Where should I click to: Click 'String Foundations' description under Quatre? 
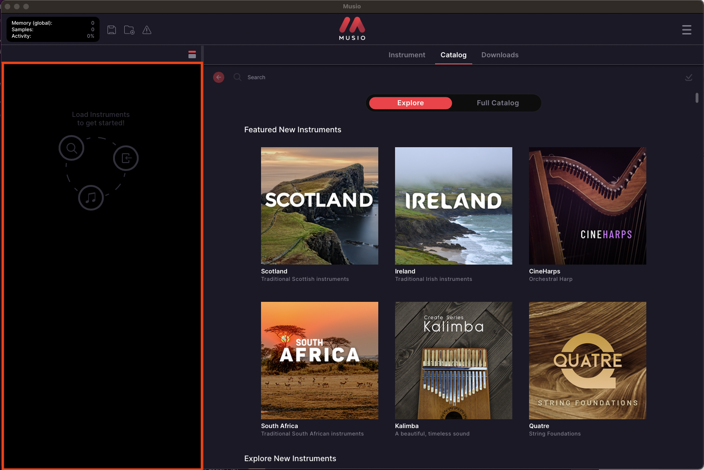tap(555, 434)
